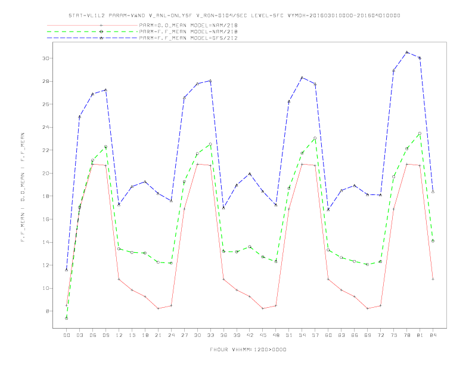The width and height of the screenshot is (472, 365).
Task: Click x-axis tick label 66
Action: tap(355, 335)
